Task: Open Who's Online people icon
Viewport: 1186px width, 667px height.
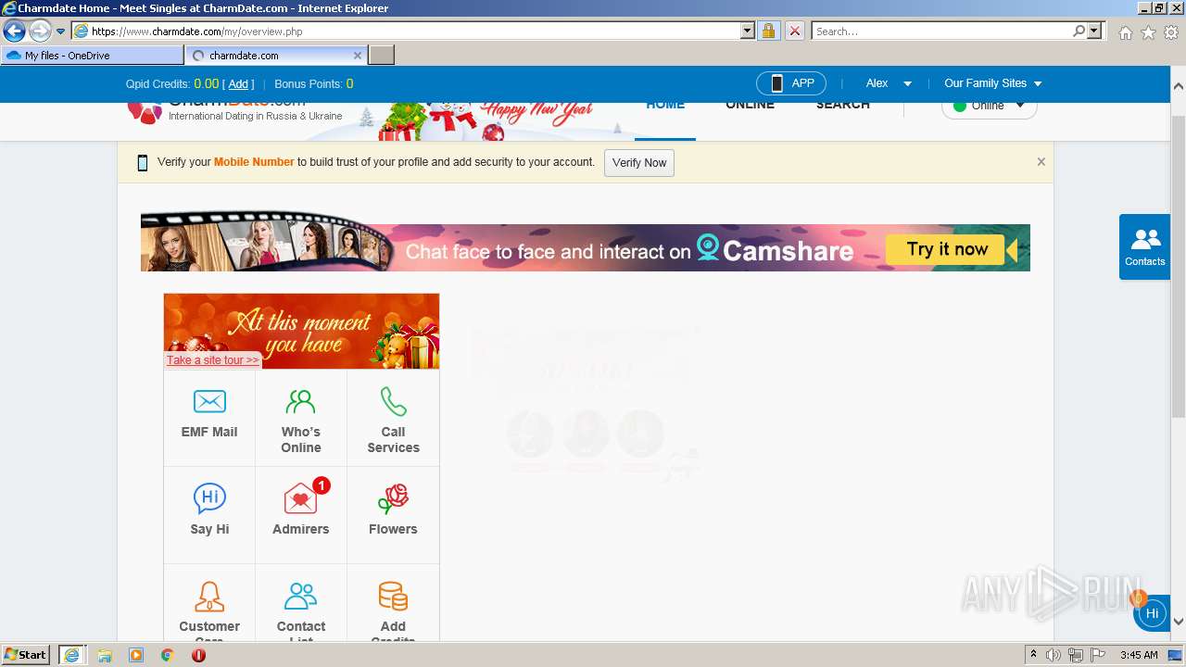Action: click(x=301, y=401)
